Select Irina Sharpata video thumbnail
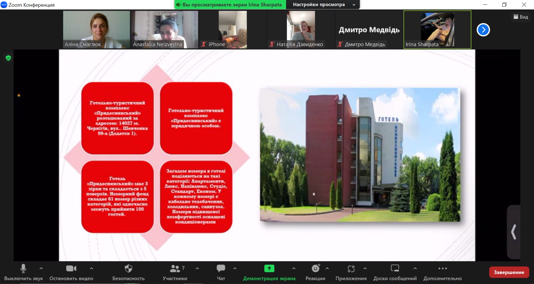 (x=437, y=30)
